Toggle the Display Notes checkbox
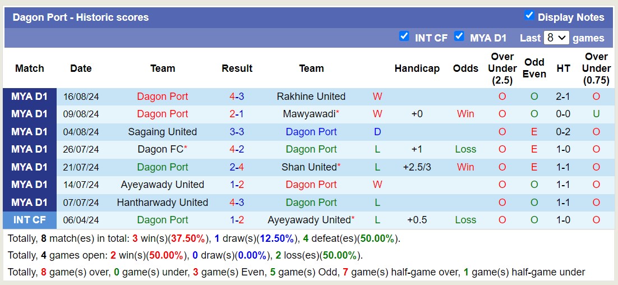This screenshot has height=285, width=618. point(529,16)
